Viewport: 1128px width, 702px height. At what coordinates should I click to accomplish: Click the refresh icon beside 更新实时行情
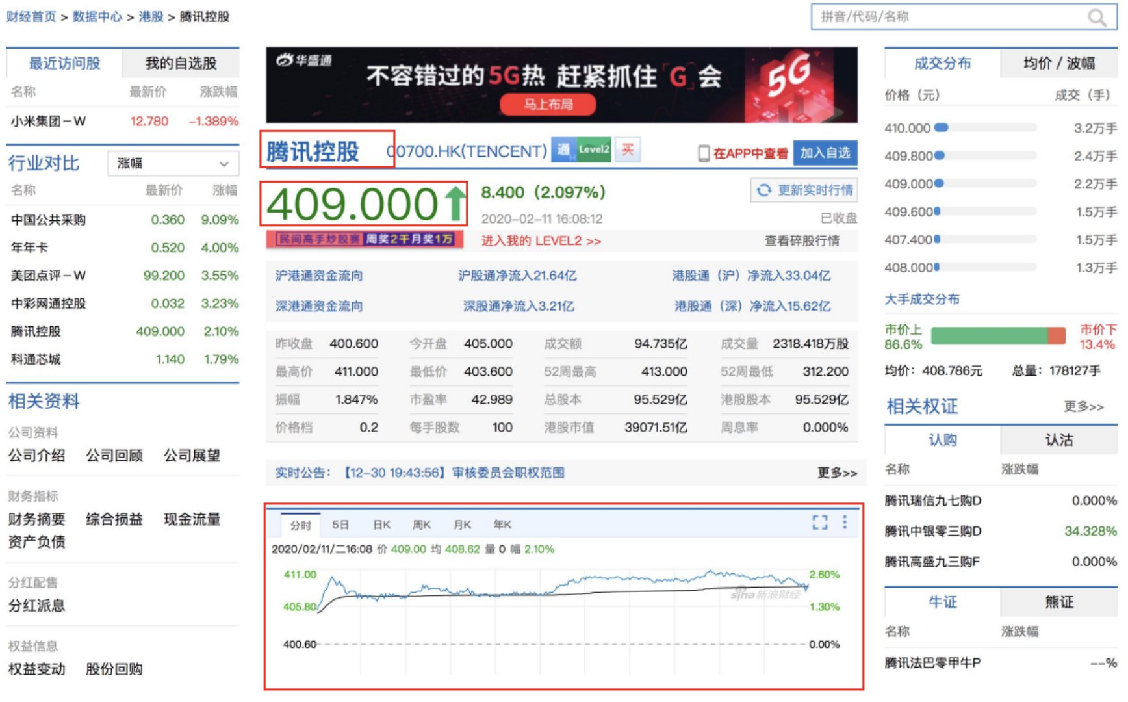(x=764, y=190)
